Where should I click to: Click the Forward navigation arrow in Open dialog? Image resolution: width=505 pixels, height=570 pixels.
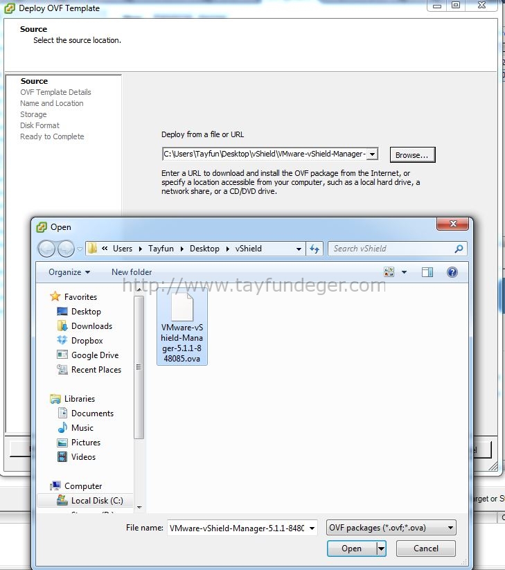tap(67, 249)
